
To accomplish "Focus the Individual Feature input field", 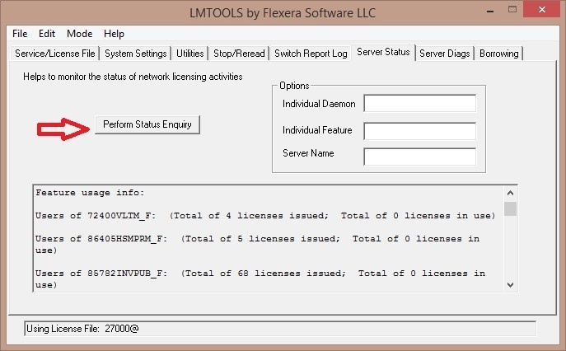I will coord(420,131).
